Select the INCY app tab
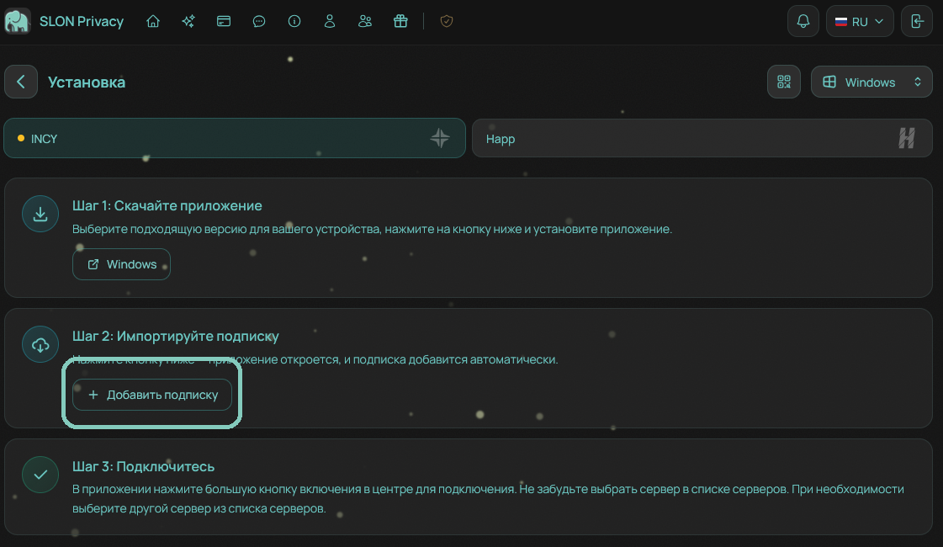The width and height of the screenshot is (943, 547). (235, 138)
